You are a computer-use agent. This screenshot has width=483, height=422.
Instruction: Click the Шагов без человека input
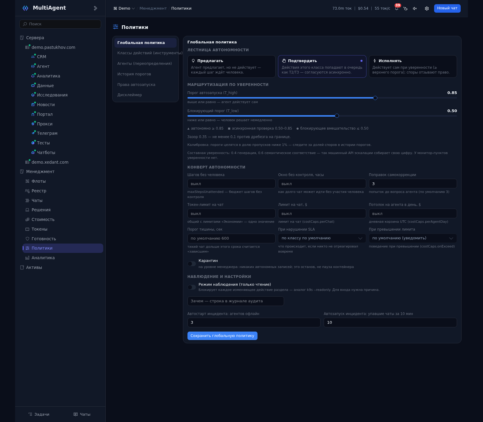[x=232, y=184]
